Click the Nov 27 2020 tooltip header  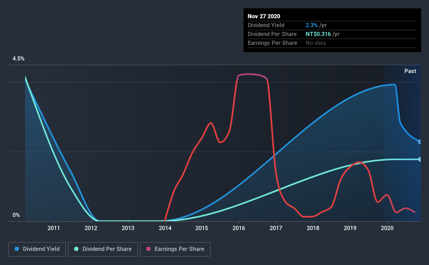(264, 16)
